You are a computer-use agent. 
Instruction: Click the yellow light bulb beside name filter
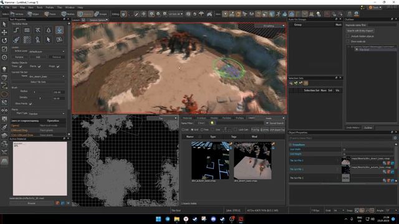pos(212,123)
